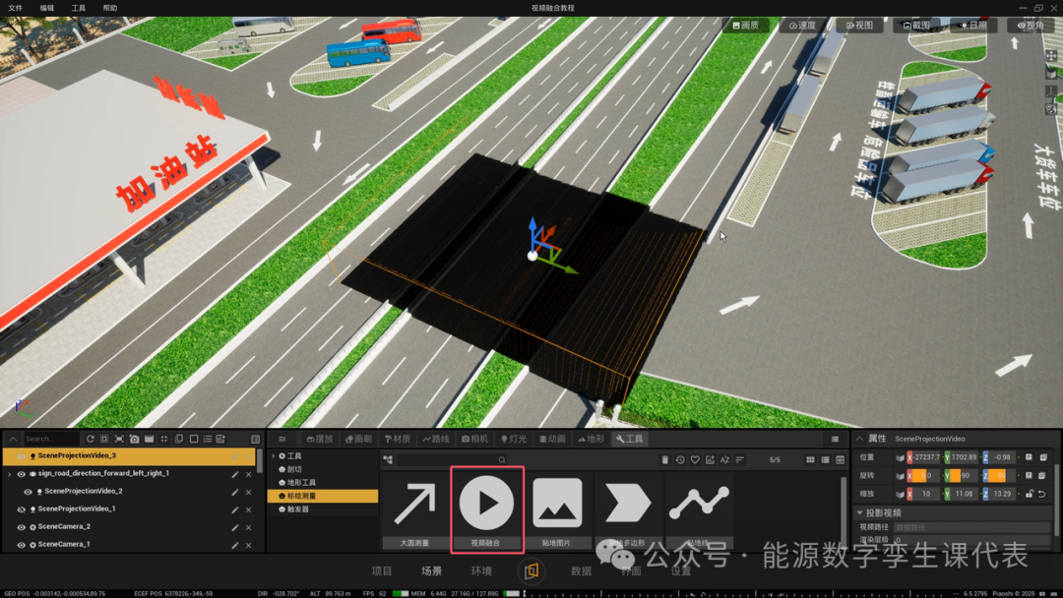This screenshot has width=1063, height=598.
Task: Click the refresh icon beside the search box
Action: click(90, 439)
